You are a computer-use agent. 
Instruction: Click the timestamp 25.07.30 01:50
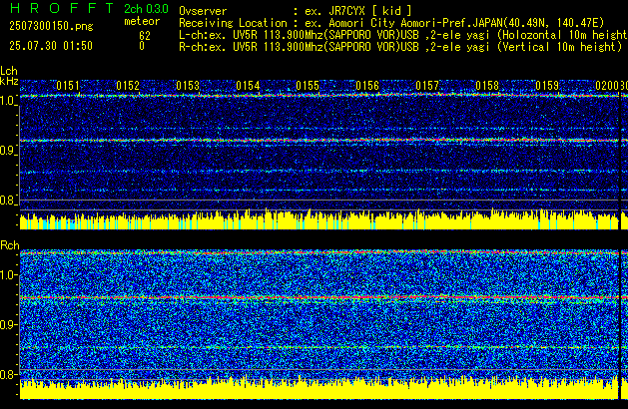tap(51, 46)
